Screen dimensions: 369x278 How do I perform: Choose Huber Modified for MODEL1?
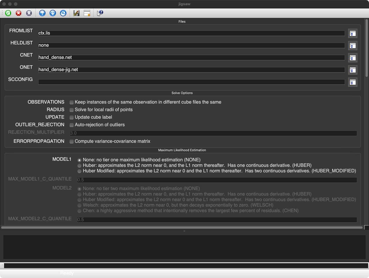click(79, 171)
